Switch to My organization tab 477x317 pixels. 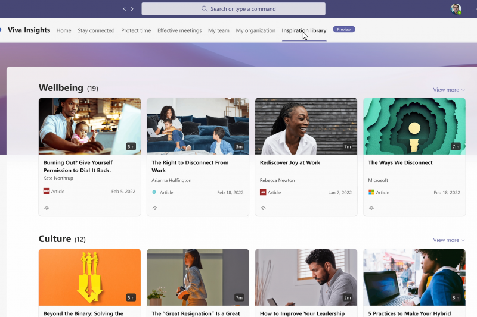coord(256,30)
